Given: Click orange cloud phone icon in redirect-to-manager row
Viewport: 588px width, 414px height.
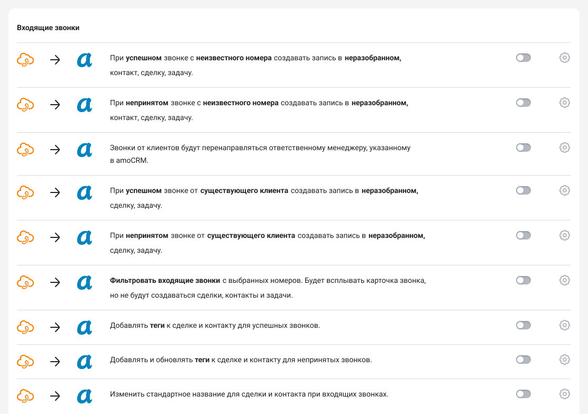Looking at the screenshot, I should [x=25, y=150].
